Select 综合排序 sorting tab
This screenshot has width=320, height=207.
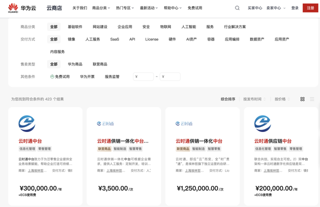[228, 99]
